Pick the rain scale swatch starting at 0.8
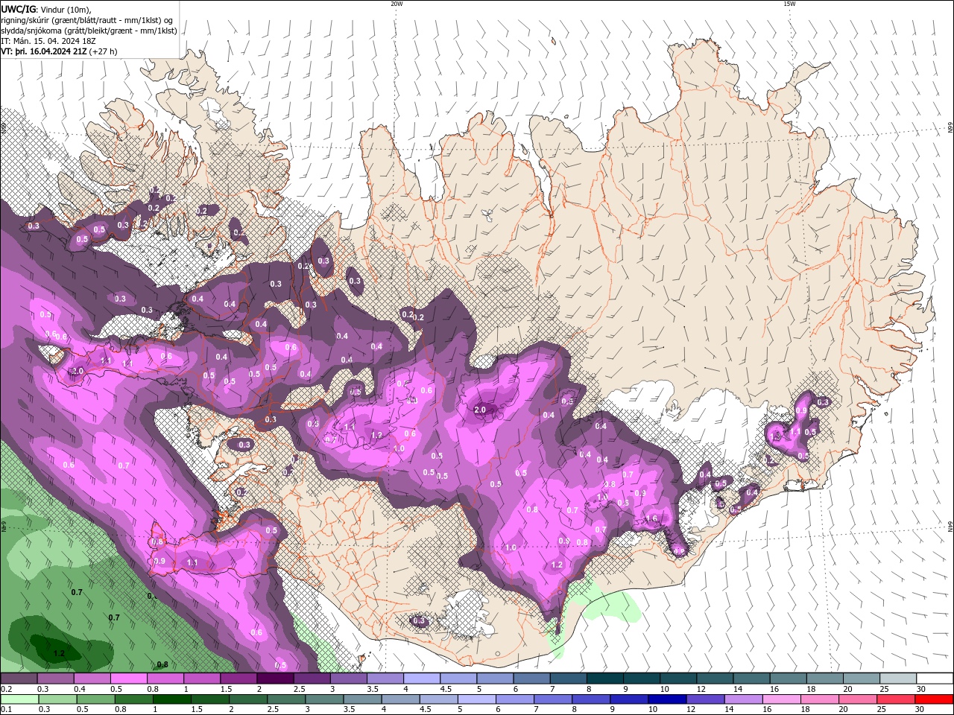Viewport: 954px width, 715px height. pyautogui.click(x=133, y=699)
